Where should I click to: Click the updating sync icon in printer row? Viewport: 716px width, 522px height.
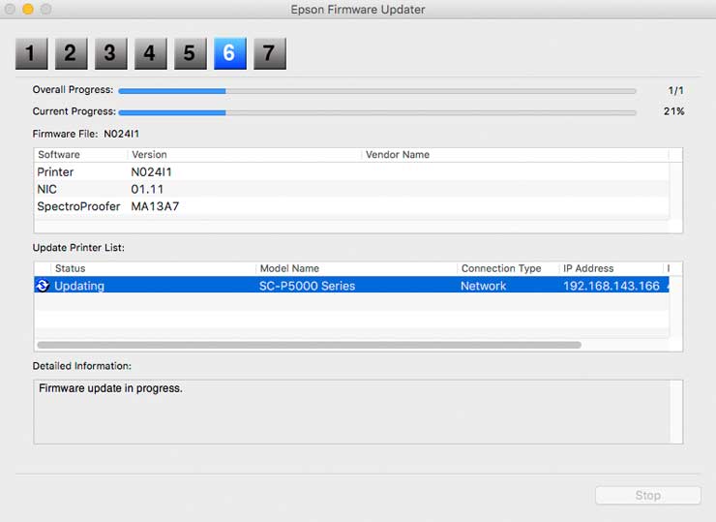[43, 286]
